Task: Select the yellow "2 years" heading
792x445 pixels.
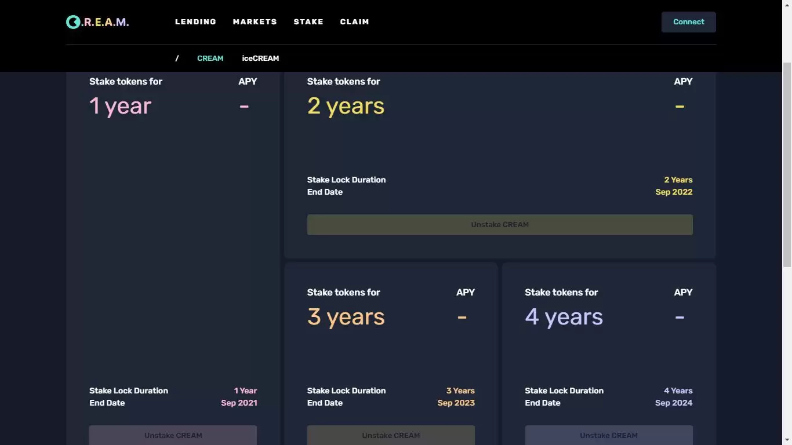Action: coord(346,106)
